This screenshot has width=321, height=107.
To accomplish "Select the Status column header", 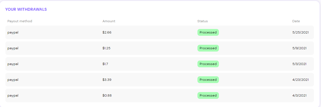I will click(203, 21).
